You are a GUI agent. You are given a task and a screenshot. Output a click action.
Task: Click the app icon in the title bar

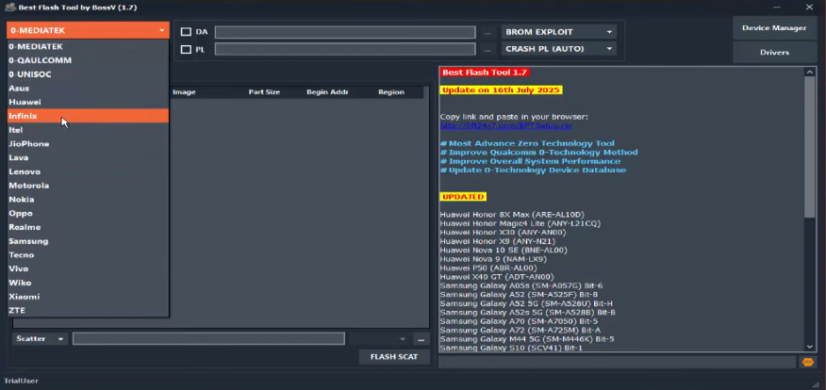click(8, 7)
